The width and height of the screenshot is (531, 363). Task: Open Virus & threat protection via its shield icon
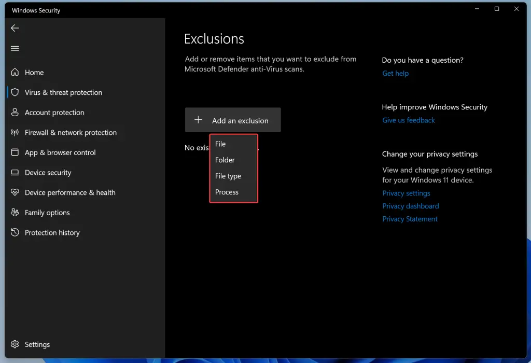(x=15, y=92)
